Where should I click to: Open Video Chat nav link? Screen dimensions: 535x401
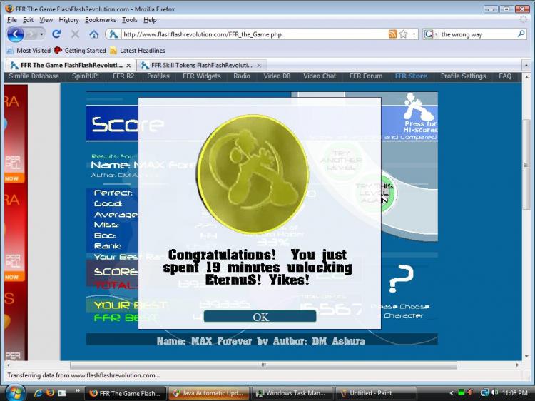320,76
